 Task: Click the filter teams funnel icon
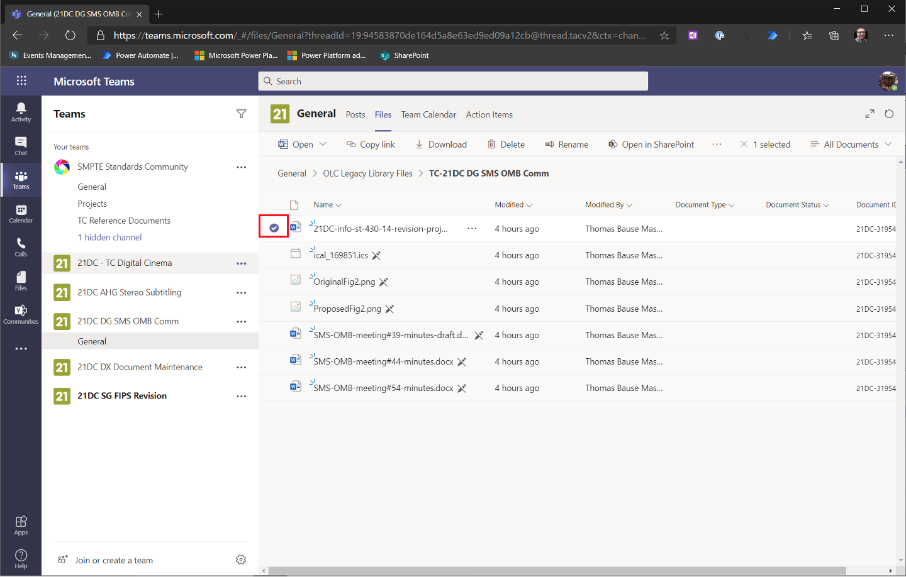pyautogui.click(x=241, y=114)
